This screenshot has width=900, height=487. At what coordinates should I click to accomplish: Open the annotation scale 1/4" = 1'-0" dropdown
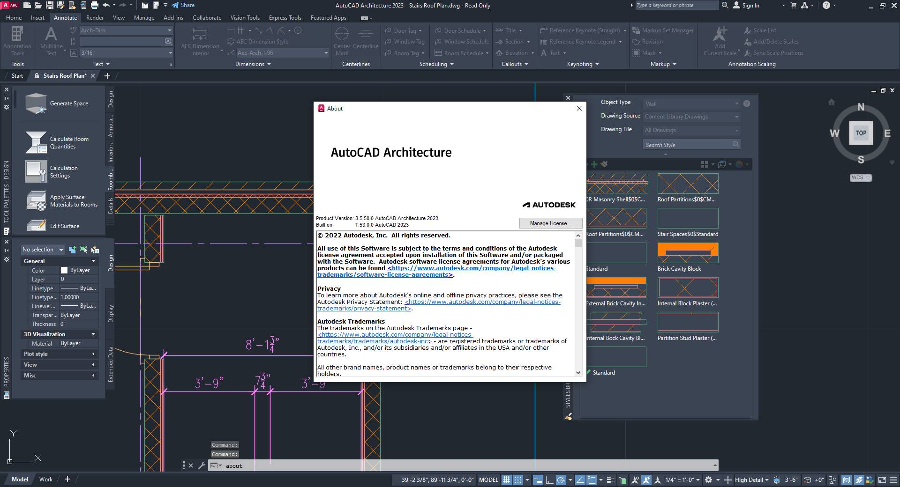pyautogui.click(x=682, y=480)
